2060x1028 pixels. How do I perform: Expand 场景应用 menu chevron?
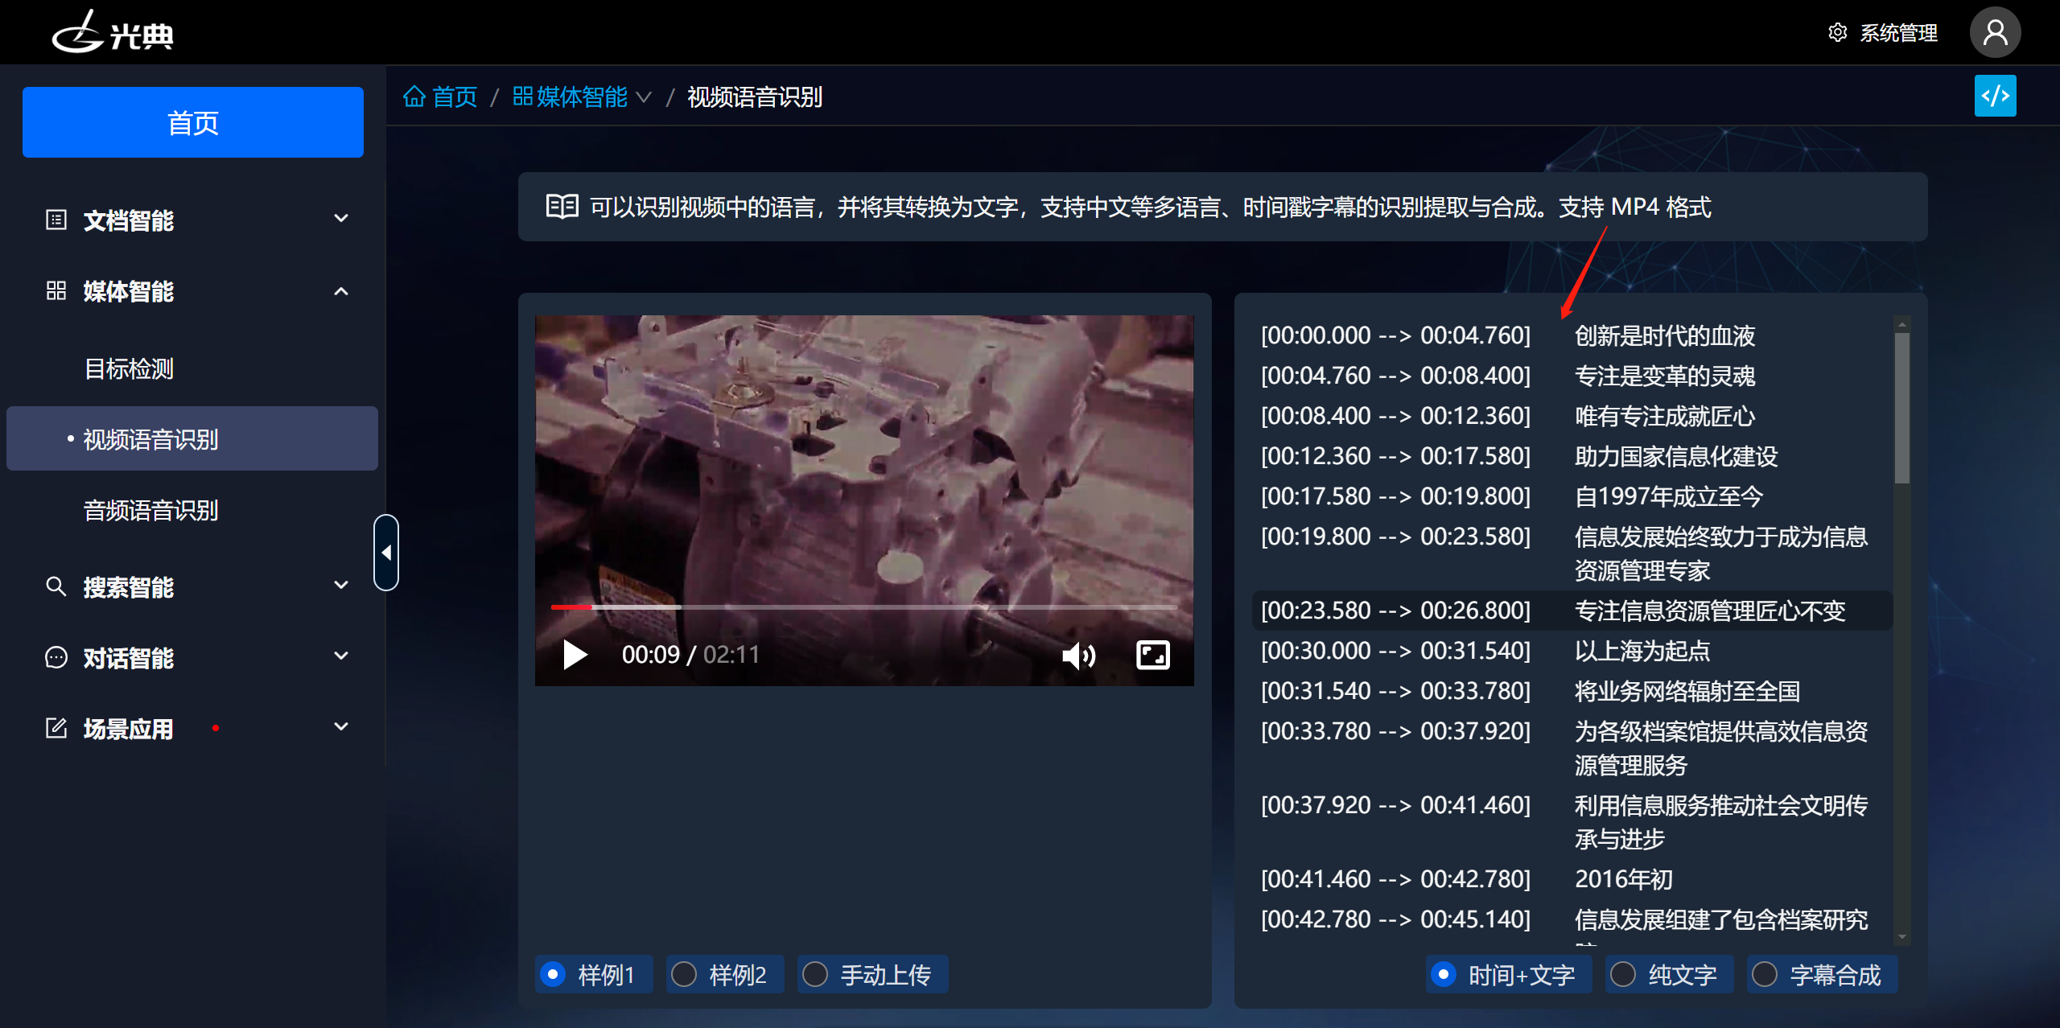[x=341, y=727]
